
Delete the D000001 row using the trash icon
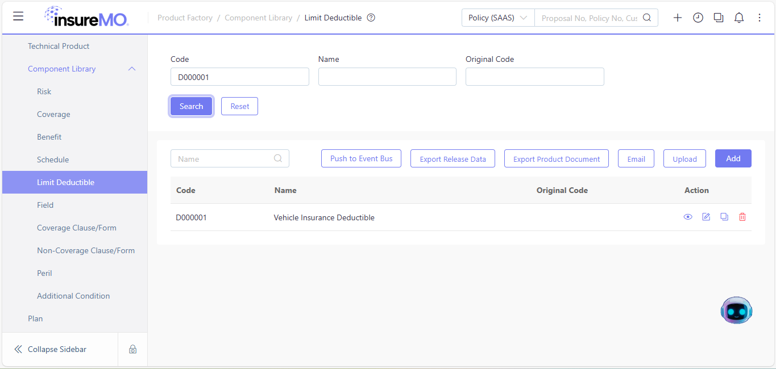click(x=742, y=217)
